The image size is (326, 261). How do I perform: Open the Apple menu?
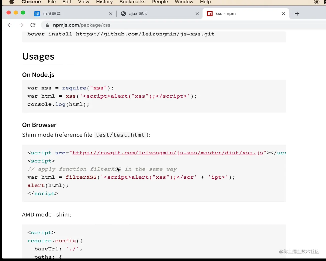(x=11, y=2)
